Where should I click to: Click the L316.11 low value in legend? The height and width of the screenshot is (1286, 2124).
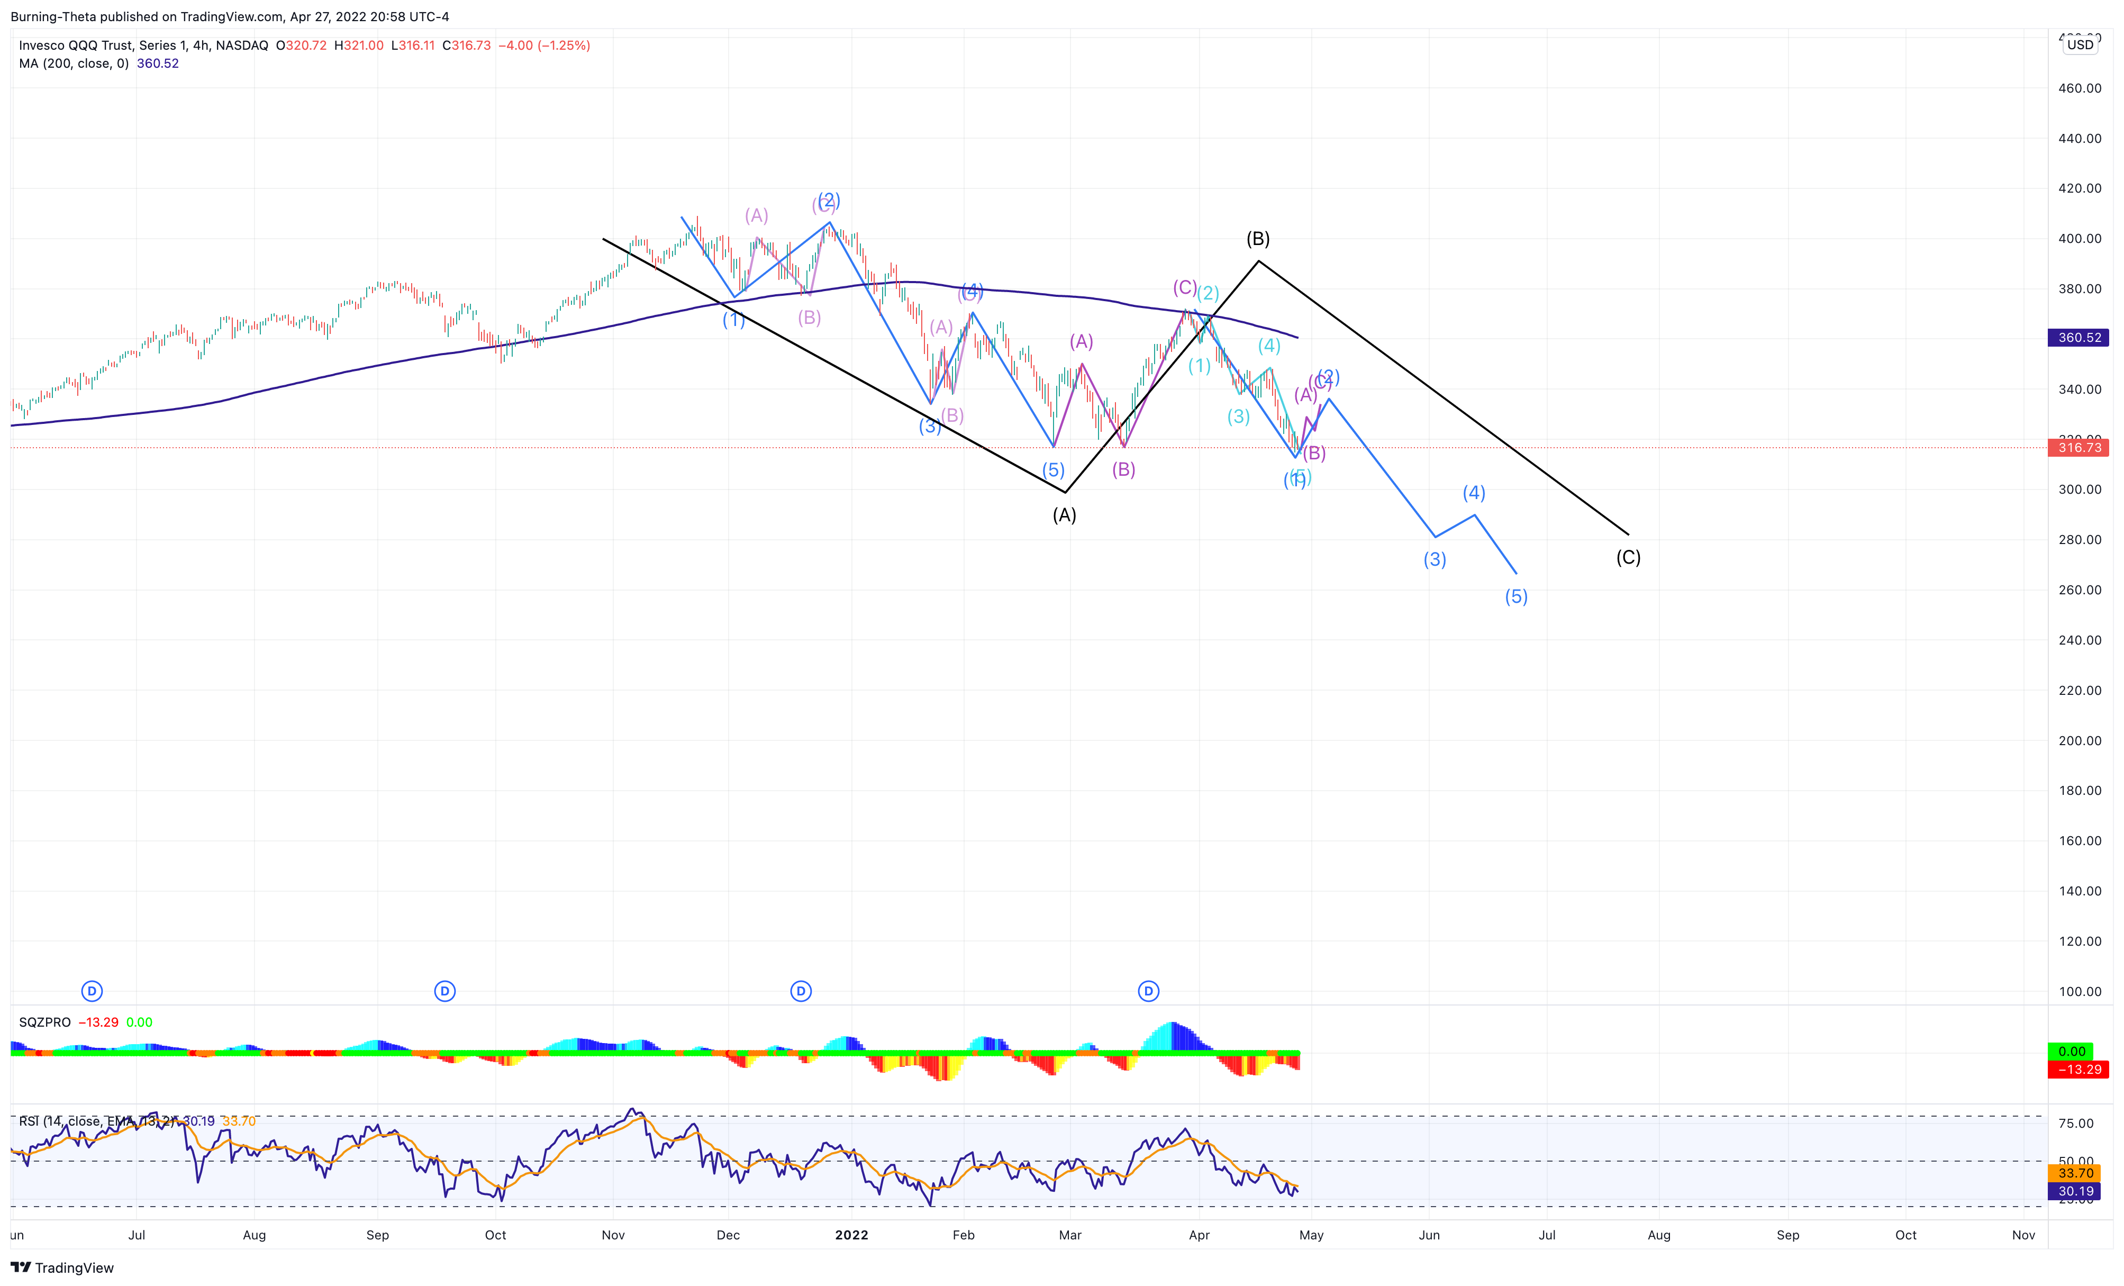coord(413,45)
